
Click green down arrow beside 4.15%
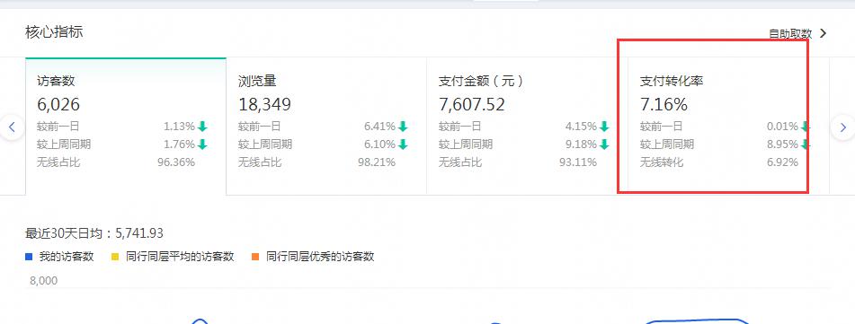(604, 127)
